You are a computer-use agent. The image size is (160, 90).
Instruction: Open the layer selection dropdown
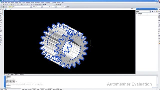(31, 7)
